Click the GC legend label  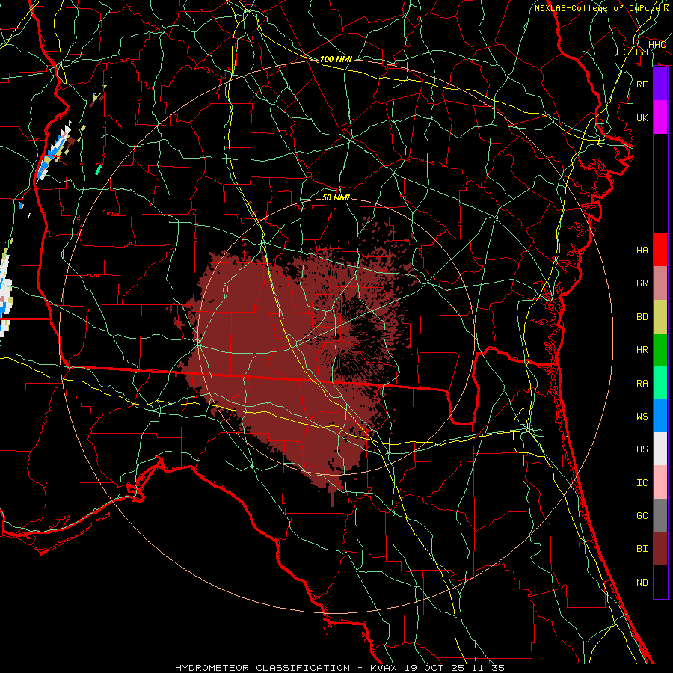pos(642,516)
